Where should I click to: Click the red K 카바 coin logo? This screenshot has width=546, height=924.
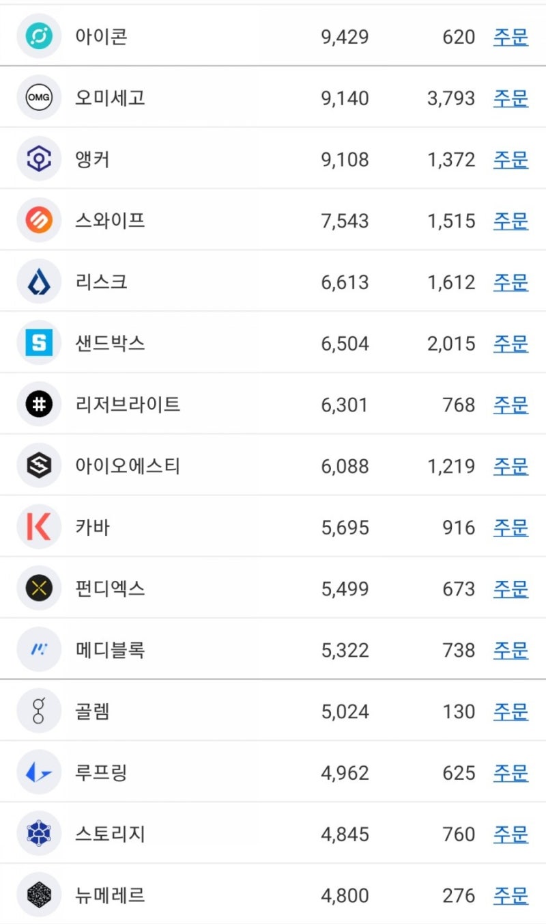[39, 527]
